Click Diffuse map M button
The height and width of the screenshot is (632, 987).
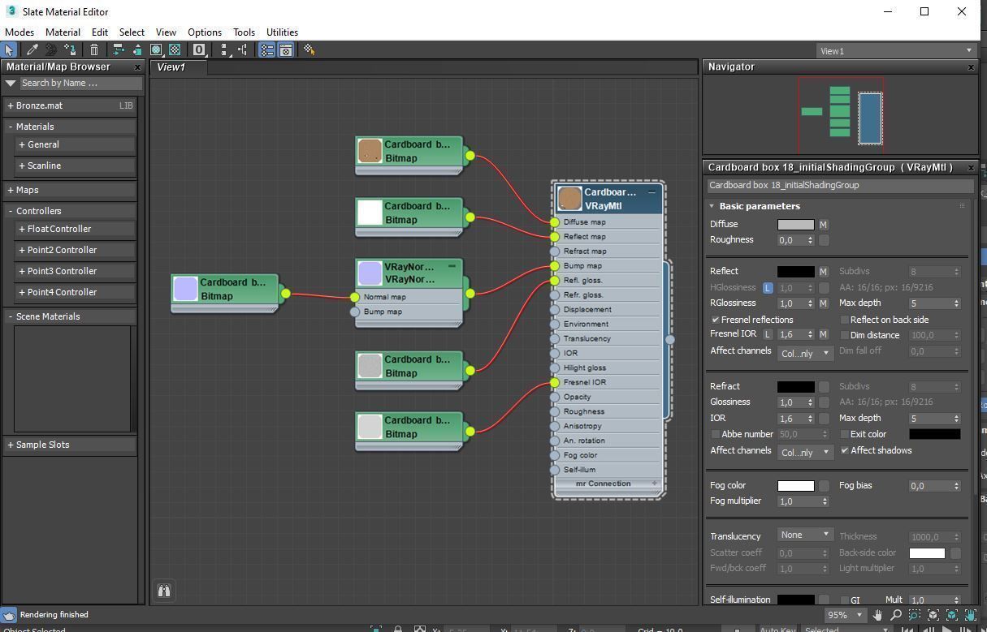click(x=823, y=225)
